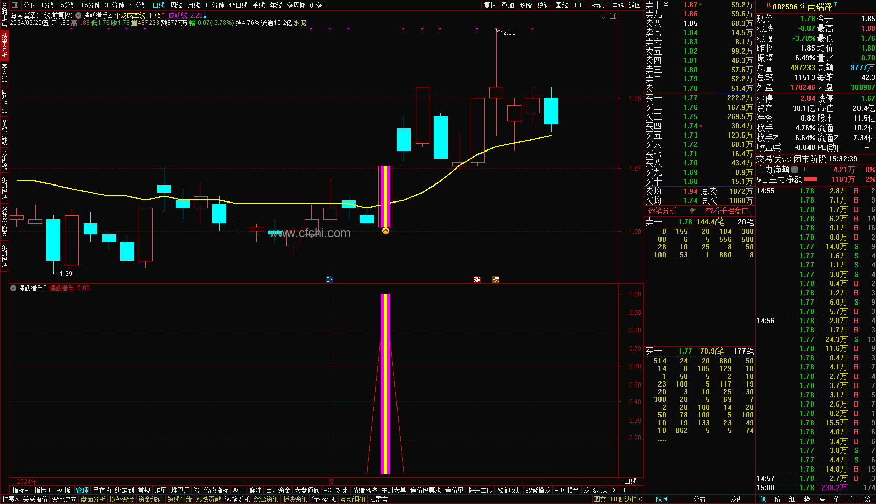
Task: Zoom out chart with the − button
Action: [x=637, y=490]
